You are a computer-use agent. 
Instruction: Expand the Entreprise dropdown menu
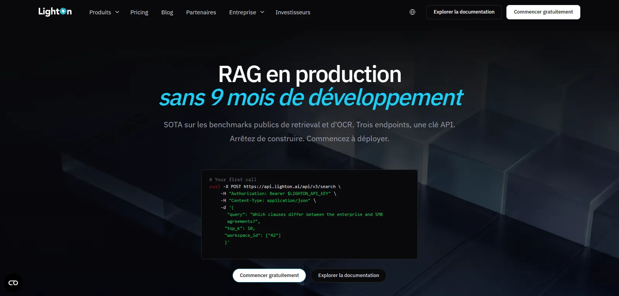[247, 12]
